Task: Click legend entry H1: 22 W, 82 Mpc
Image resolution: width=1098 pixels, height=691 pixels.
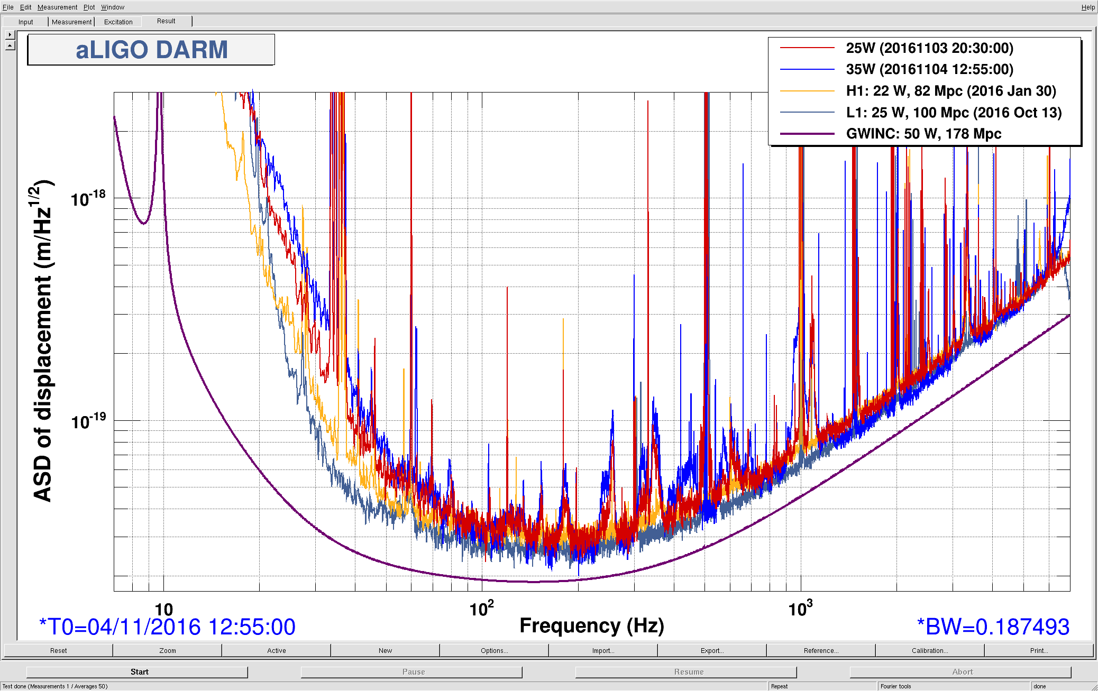Action: coord(951,91)
